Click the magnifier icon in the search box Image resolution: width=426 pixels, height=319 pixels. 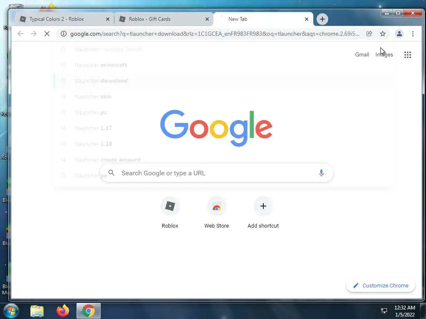111,173
